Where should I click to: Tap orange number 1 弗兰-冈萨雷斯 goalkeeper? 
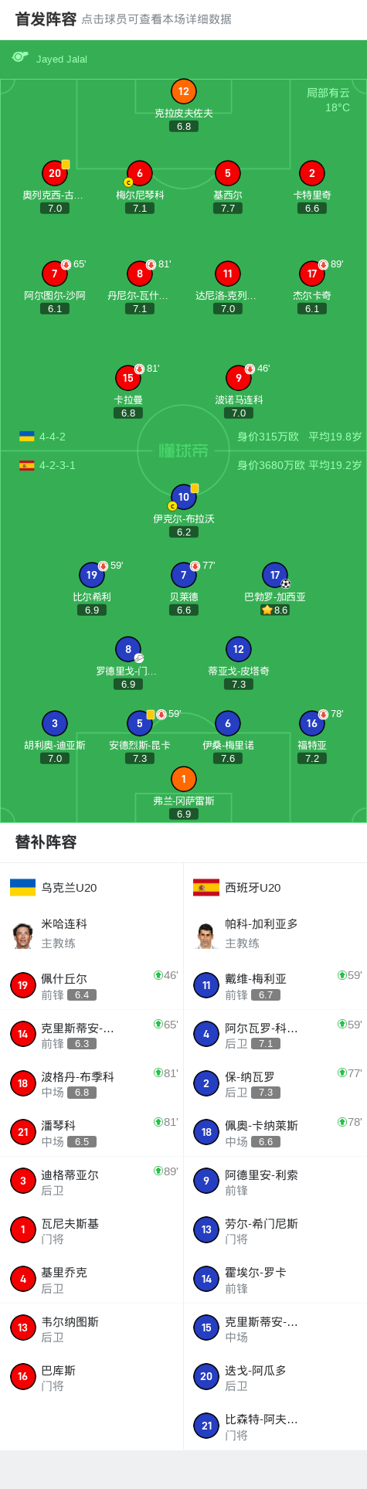(x=183, y=779)
